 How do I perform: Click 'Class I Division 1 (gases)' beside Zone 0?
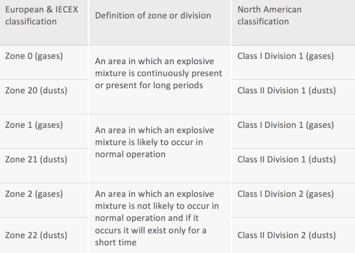(285, 56)
